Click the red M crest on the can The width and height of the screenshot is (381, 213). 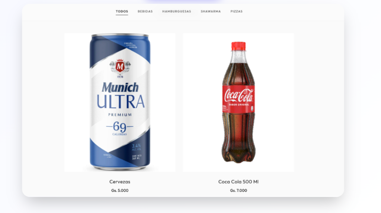(120, 66)
